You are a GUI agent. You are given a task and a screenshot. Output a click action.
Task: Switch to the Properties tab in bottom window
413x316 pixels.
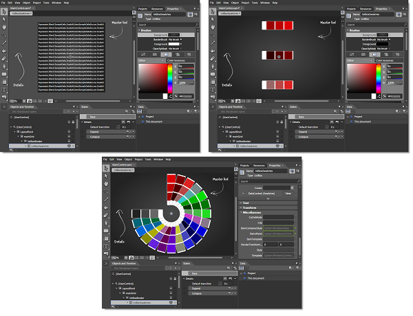point(275,166)
